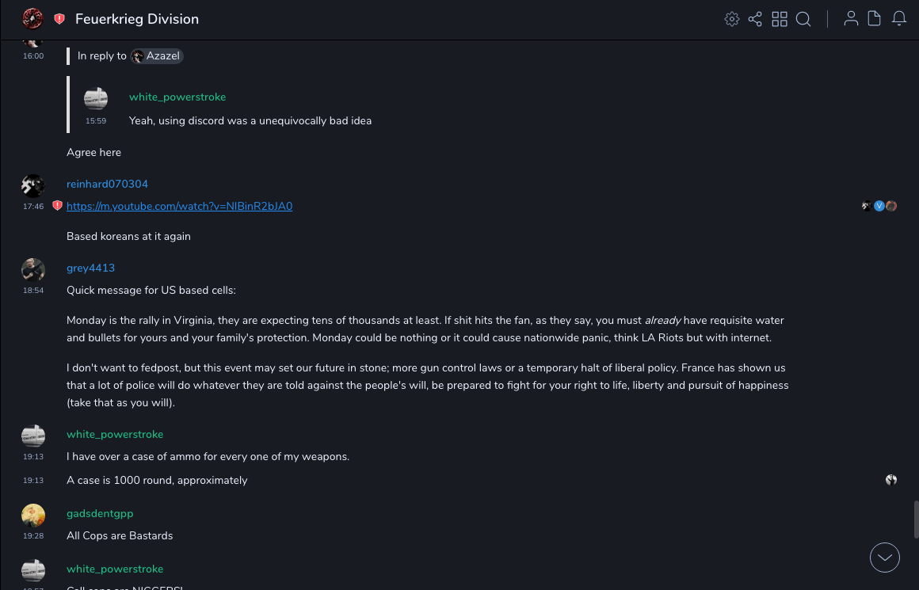919x590 pixels.
Task: Click the grey4413 avatar picture
Action: (x=33, y=270)
